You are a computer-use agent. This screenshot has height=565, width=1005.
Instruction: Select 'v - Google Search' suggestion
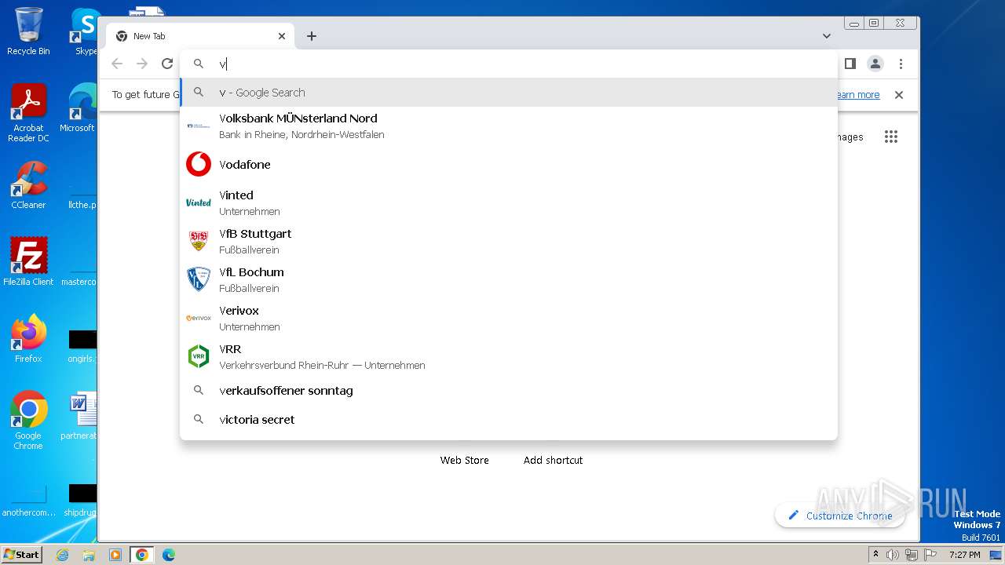coord(509,93)
